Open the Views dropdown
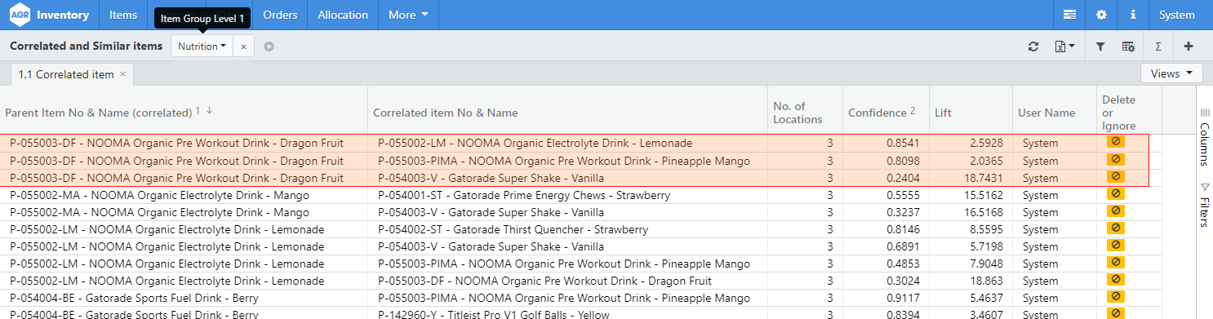 [1171, 73]
